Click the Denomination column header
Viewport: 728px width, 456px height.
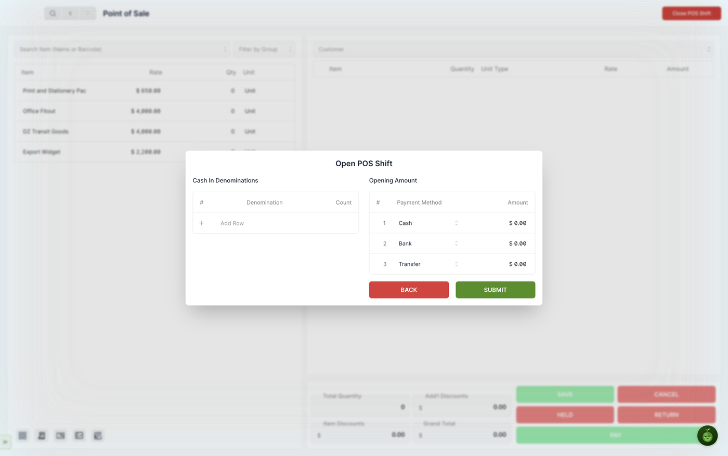(265, 203)
